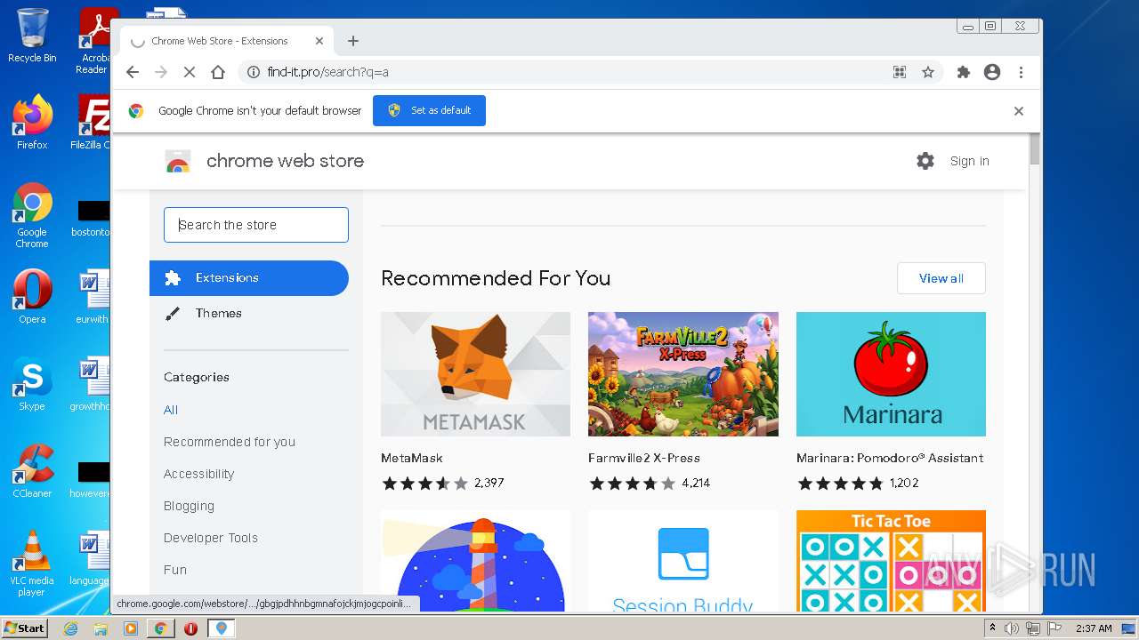1139x640 pixels.
Task: Bookmark this page with the star icon
Action: click(928, 72)
